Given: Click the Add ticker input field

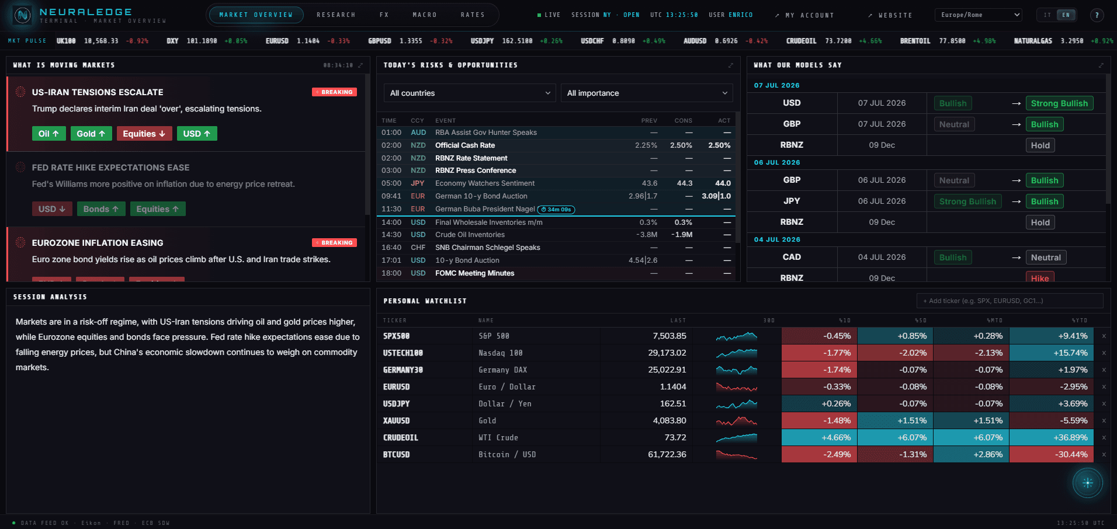Looking at the screenshot, I should [x=1010, y=301].
